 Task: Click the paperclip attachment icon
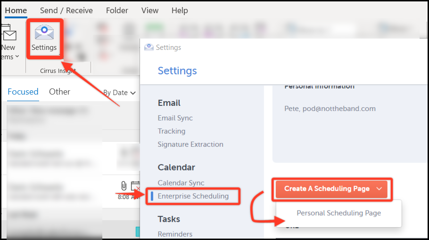124,186
